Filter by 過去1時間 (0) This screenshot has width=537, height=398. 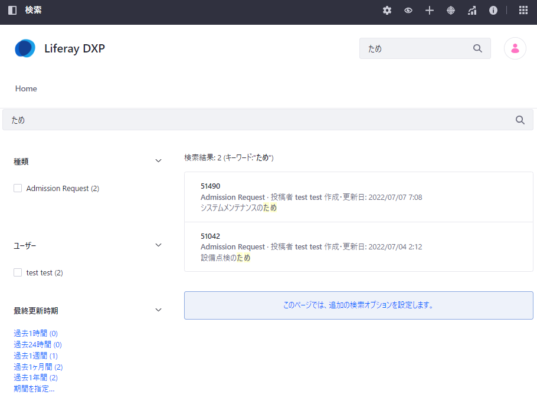[35, 333]
